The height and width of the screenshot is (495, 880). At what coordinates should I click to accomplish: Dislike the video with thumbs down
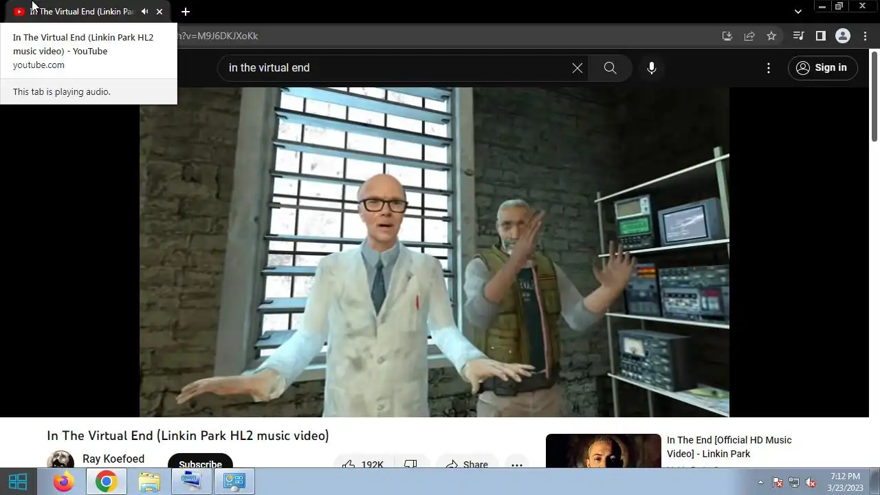(x=411, y=462)
